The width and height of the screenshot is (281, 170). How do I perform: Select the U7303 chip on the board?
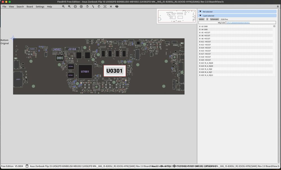click(71, 66)
